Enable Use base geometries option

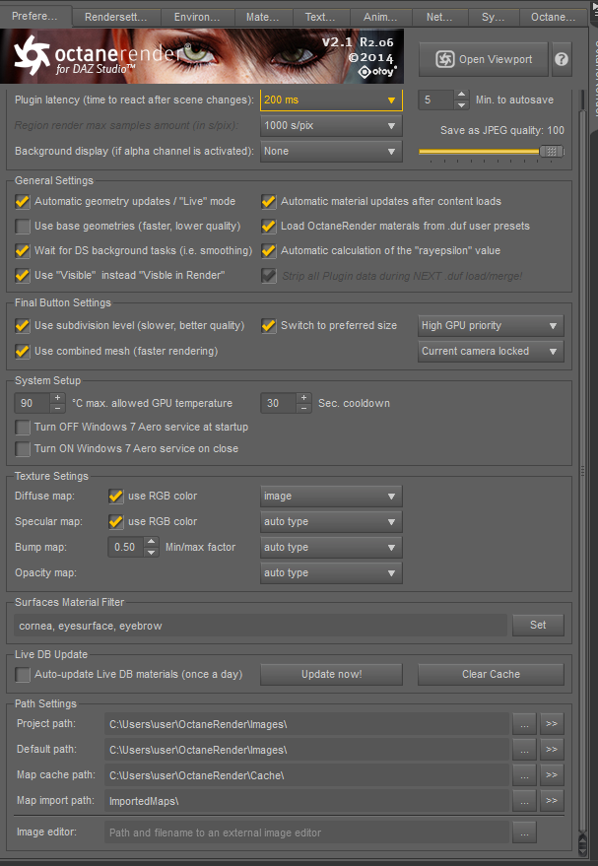[23, 226]
